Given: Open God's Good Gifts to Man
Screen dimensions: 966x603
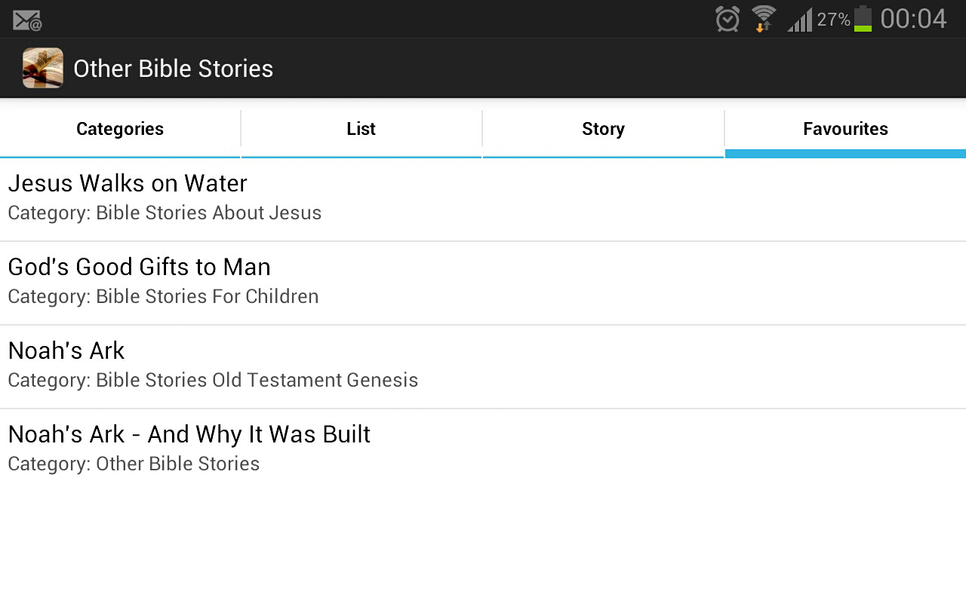Looking at the screenshot, I should point(139,268).
